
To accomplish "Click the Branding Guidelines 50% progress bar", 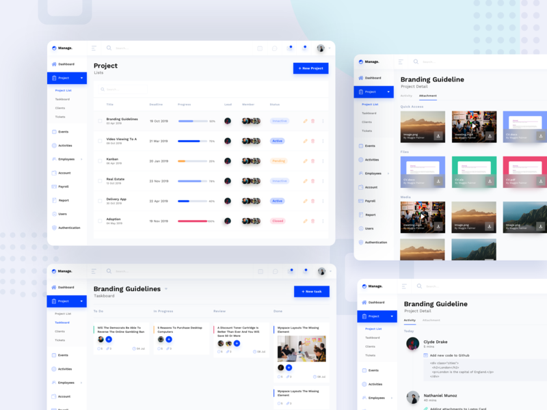I will point(193,121).
